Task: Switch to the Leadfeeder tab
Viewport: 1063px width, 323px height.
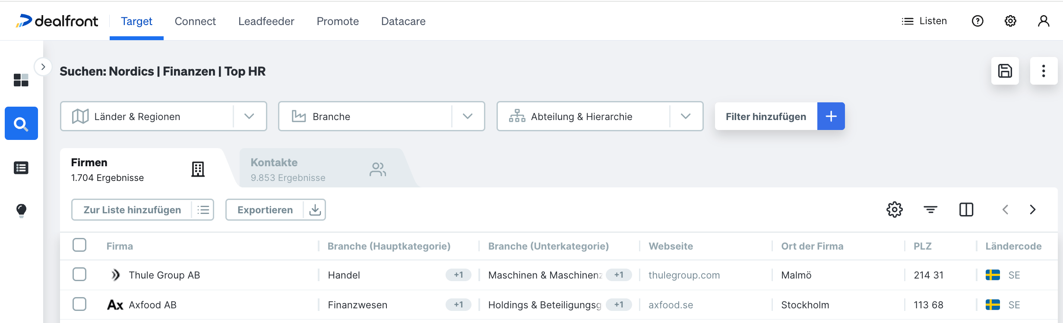Action: 266,21
